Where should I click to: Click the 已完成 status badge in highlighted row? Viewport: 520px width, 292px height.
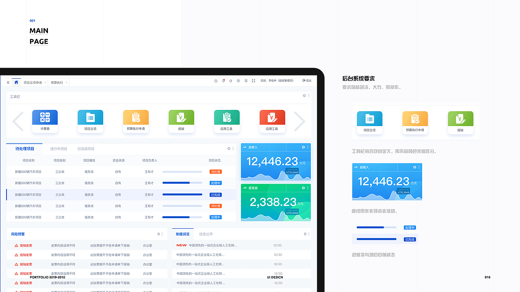215,195
